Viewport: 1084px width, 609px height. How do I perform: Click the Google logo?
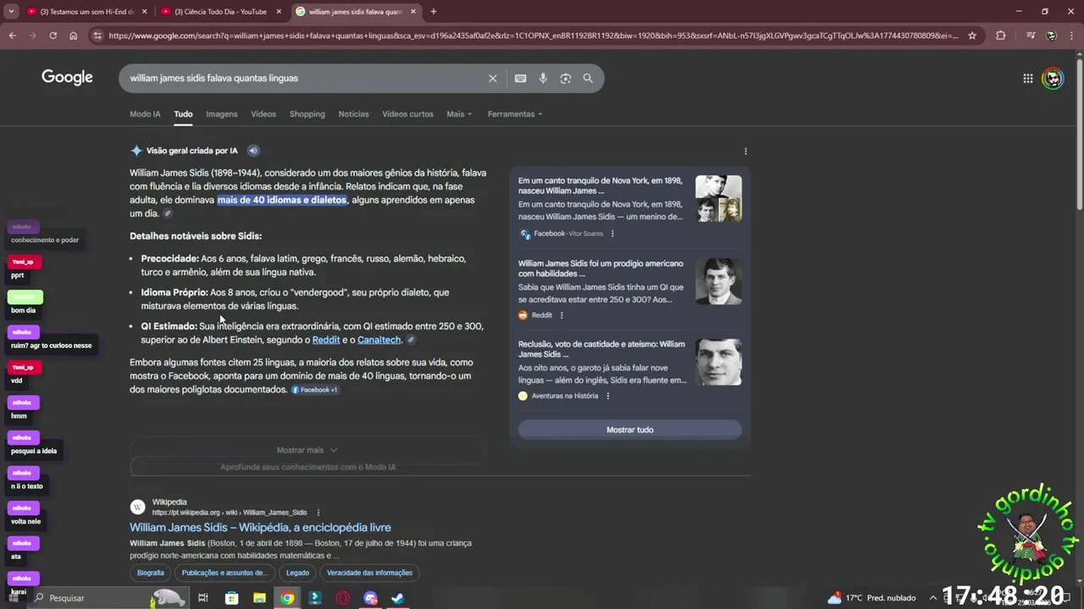click(x=67, y=78)
